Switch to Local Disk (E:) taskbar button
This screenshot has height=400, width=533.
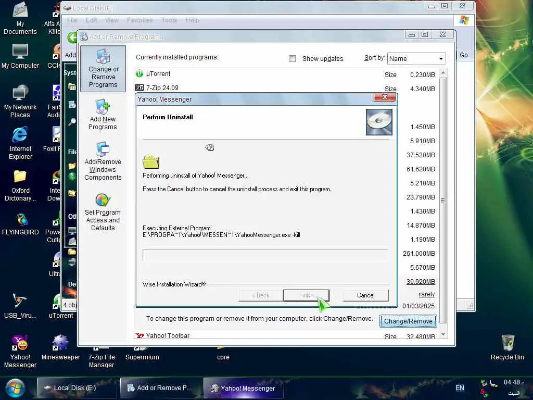(x=77, y=388)
